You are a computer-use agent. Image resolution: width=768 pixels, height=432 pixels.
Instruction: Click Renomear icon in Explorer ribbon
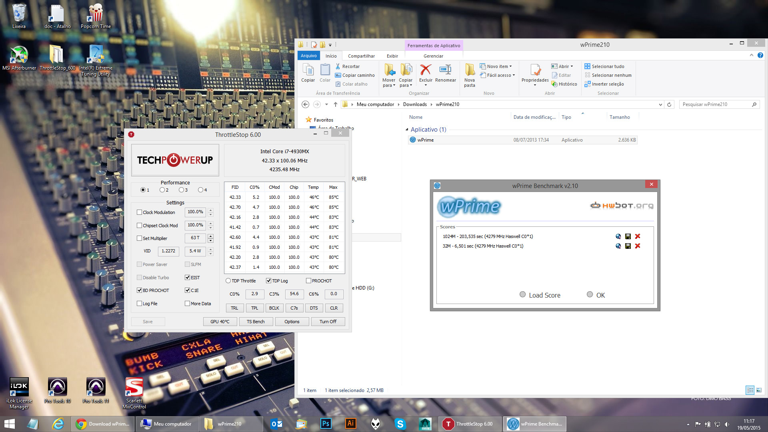click(445, 73)
